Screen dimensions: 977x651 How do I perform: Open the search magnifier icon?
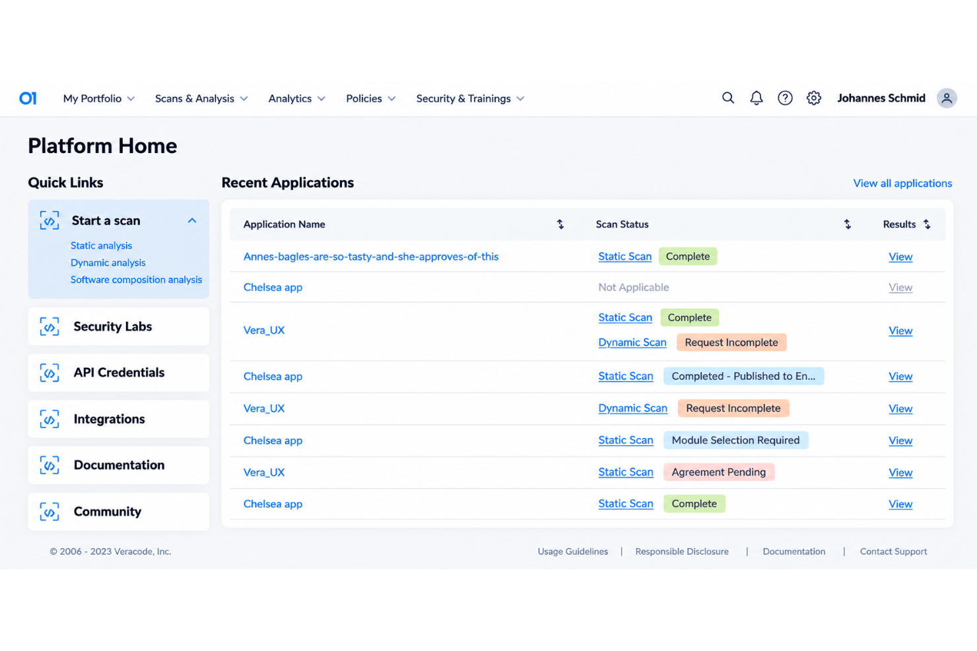tap(727, 98)
